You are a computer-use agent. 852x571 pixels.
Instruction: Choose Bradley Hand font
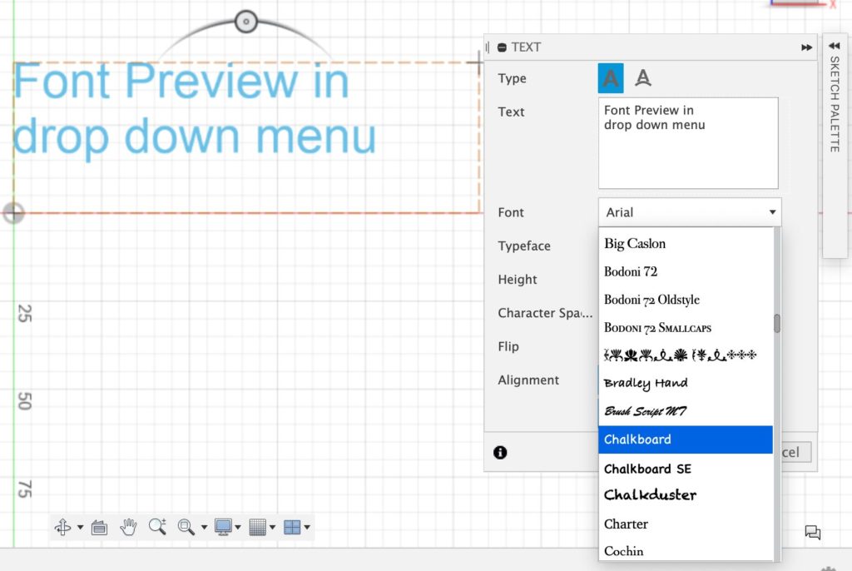[x=686, y=384]
